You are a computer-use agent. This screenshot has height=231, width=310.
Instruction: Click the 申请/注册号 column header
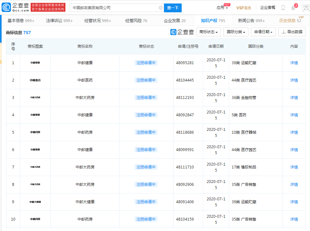(188, 46)
